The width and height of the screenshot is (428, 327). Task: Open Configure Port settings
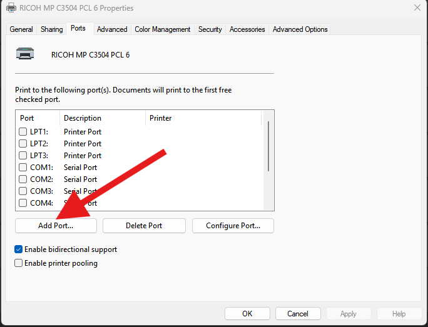(x=233, y=226)
